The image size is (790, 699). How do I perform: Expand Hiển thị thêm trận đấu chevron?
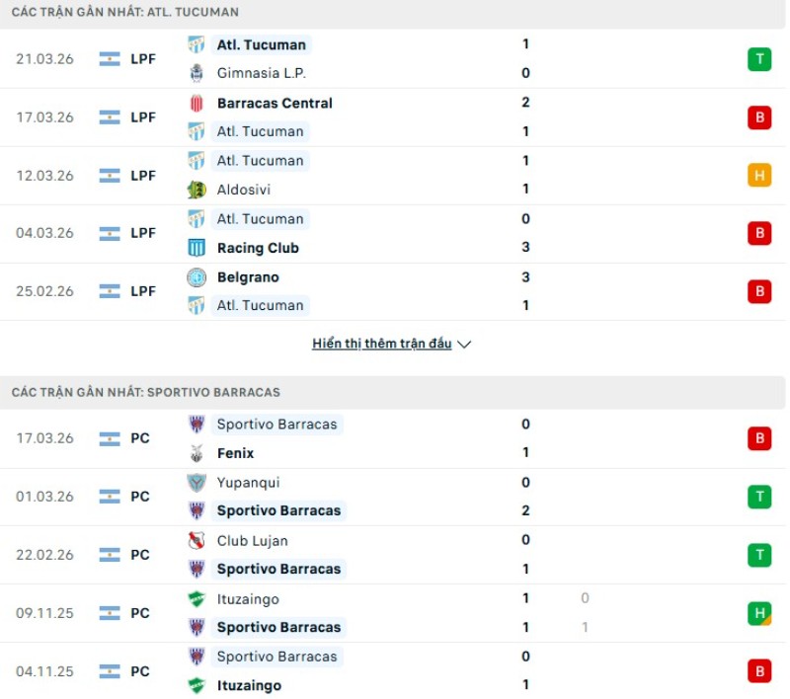tap(462, 345)
